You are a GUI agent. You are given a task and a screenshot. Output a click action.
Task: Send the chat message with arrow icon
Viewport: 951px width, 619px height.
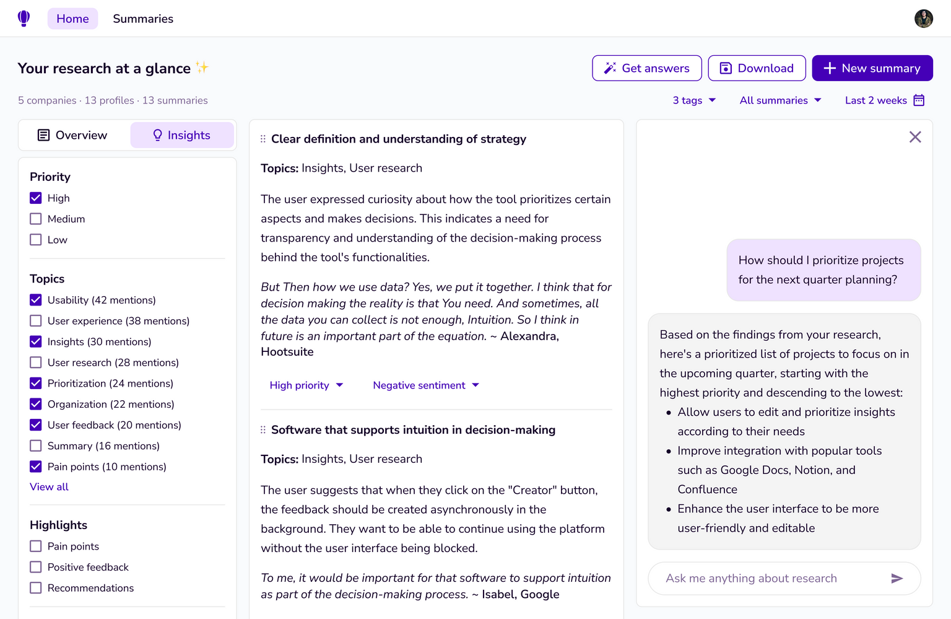(897, 578)
